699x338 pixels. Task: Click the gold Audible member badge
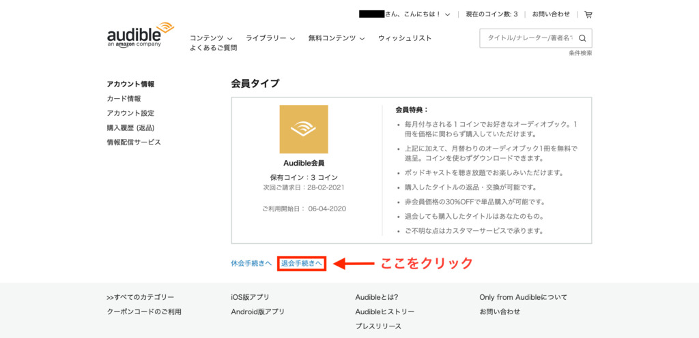304,129
